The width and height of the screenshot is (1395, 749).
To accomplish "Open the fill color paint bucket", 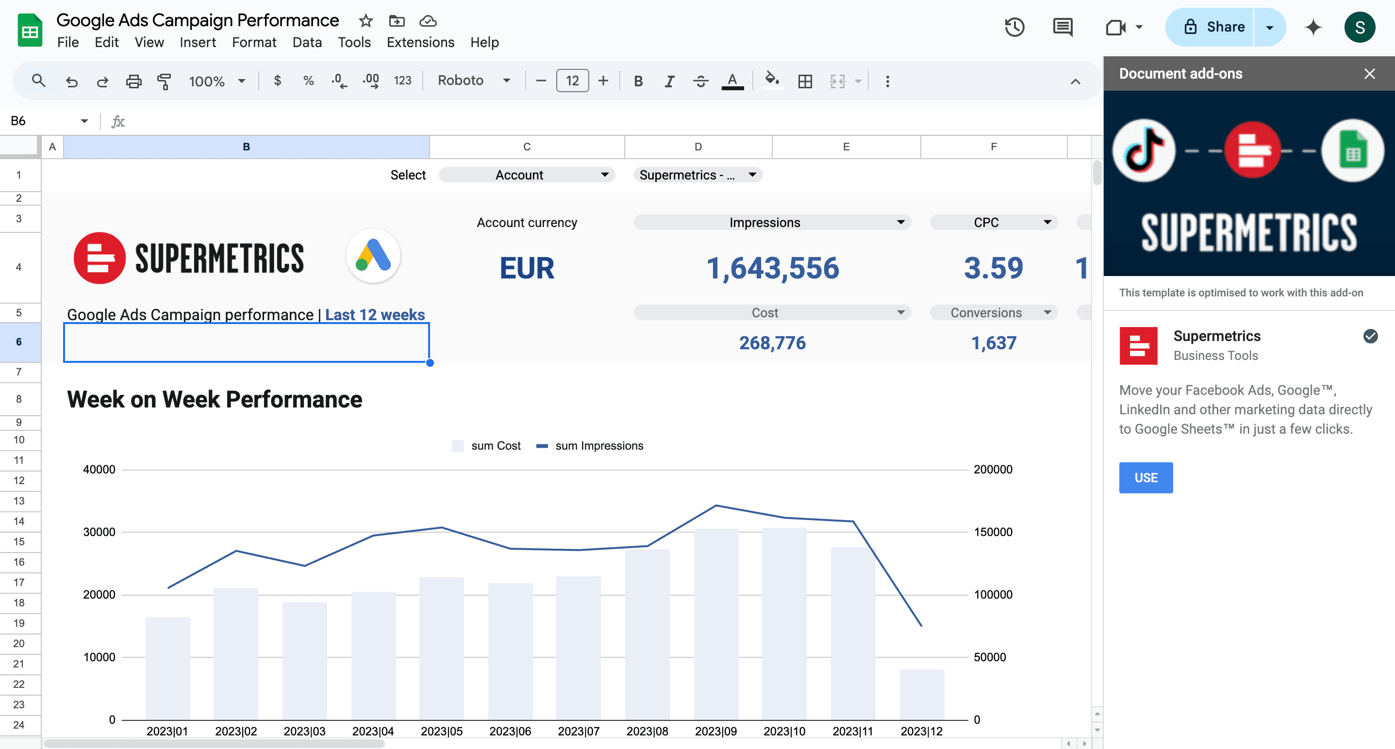I will (771, 81).
